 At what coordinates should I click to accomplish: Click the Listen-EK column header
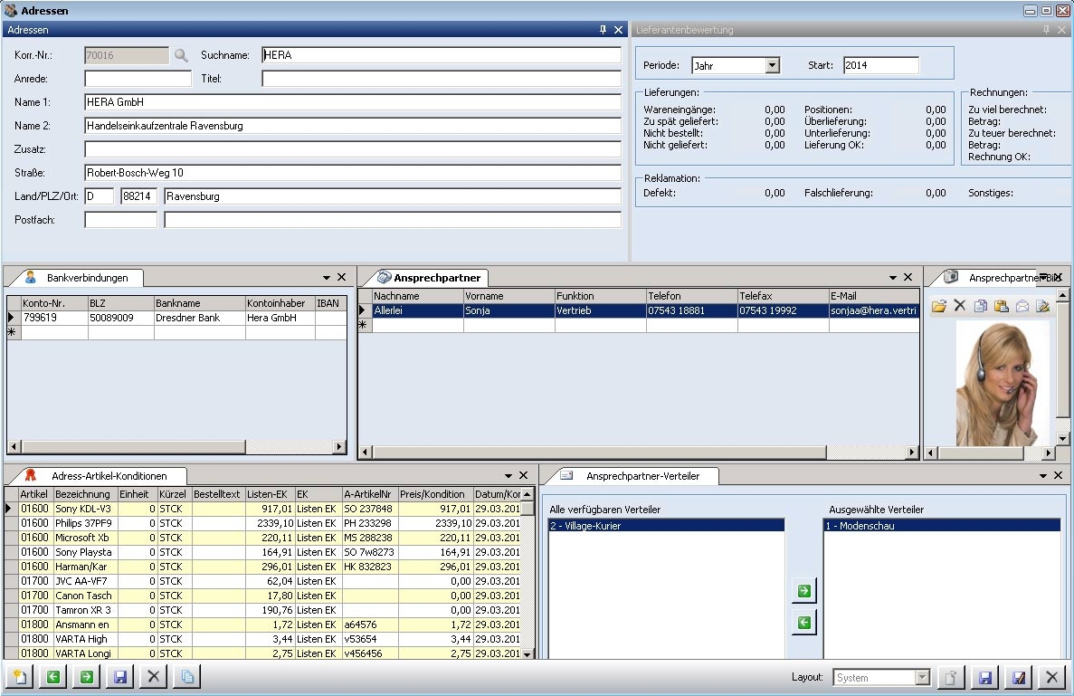pos(270,494)
